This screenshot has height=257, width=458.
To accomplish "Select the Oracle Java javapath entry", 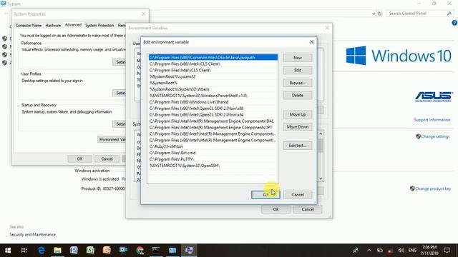I will [x=213, y=57].
